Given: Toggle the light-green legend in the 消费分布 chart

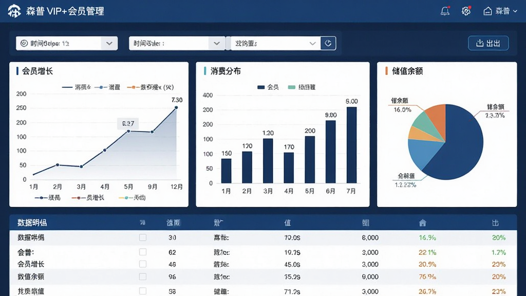Looking at the screenshot, I should tap(302, 87).
